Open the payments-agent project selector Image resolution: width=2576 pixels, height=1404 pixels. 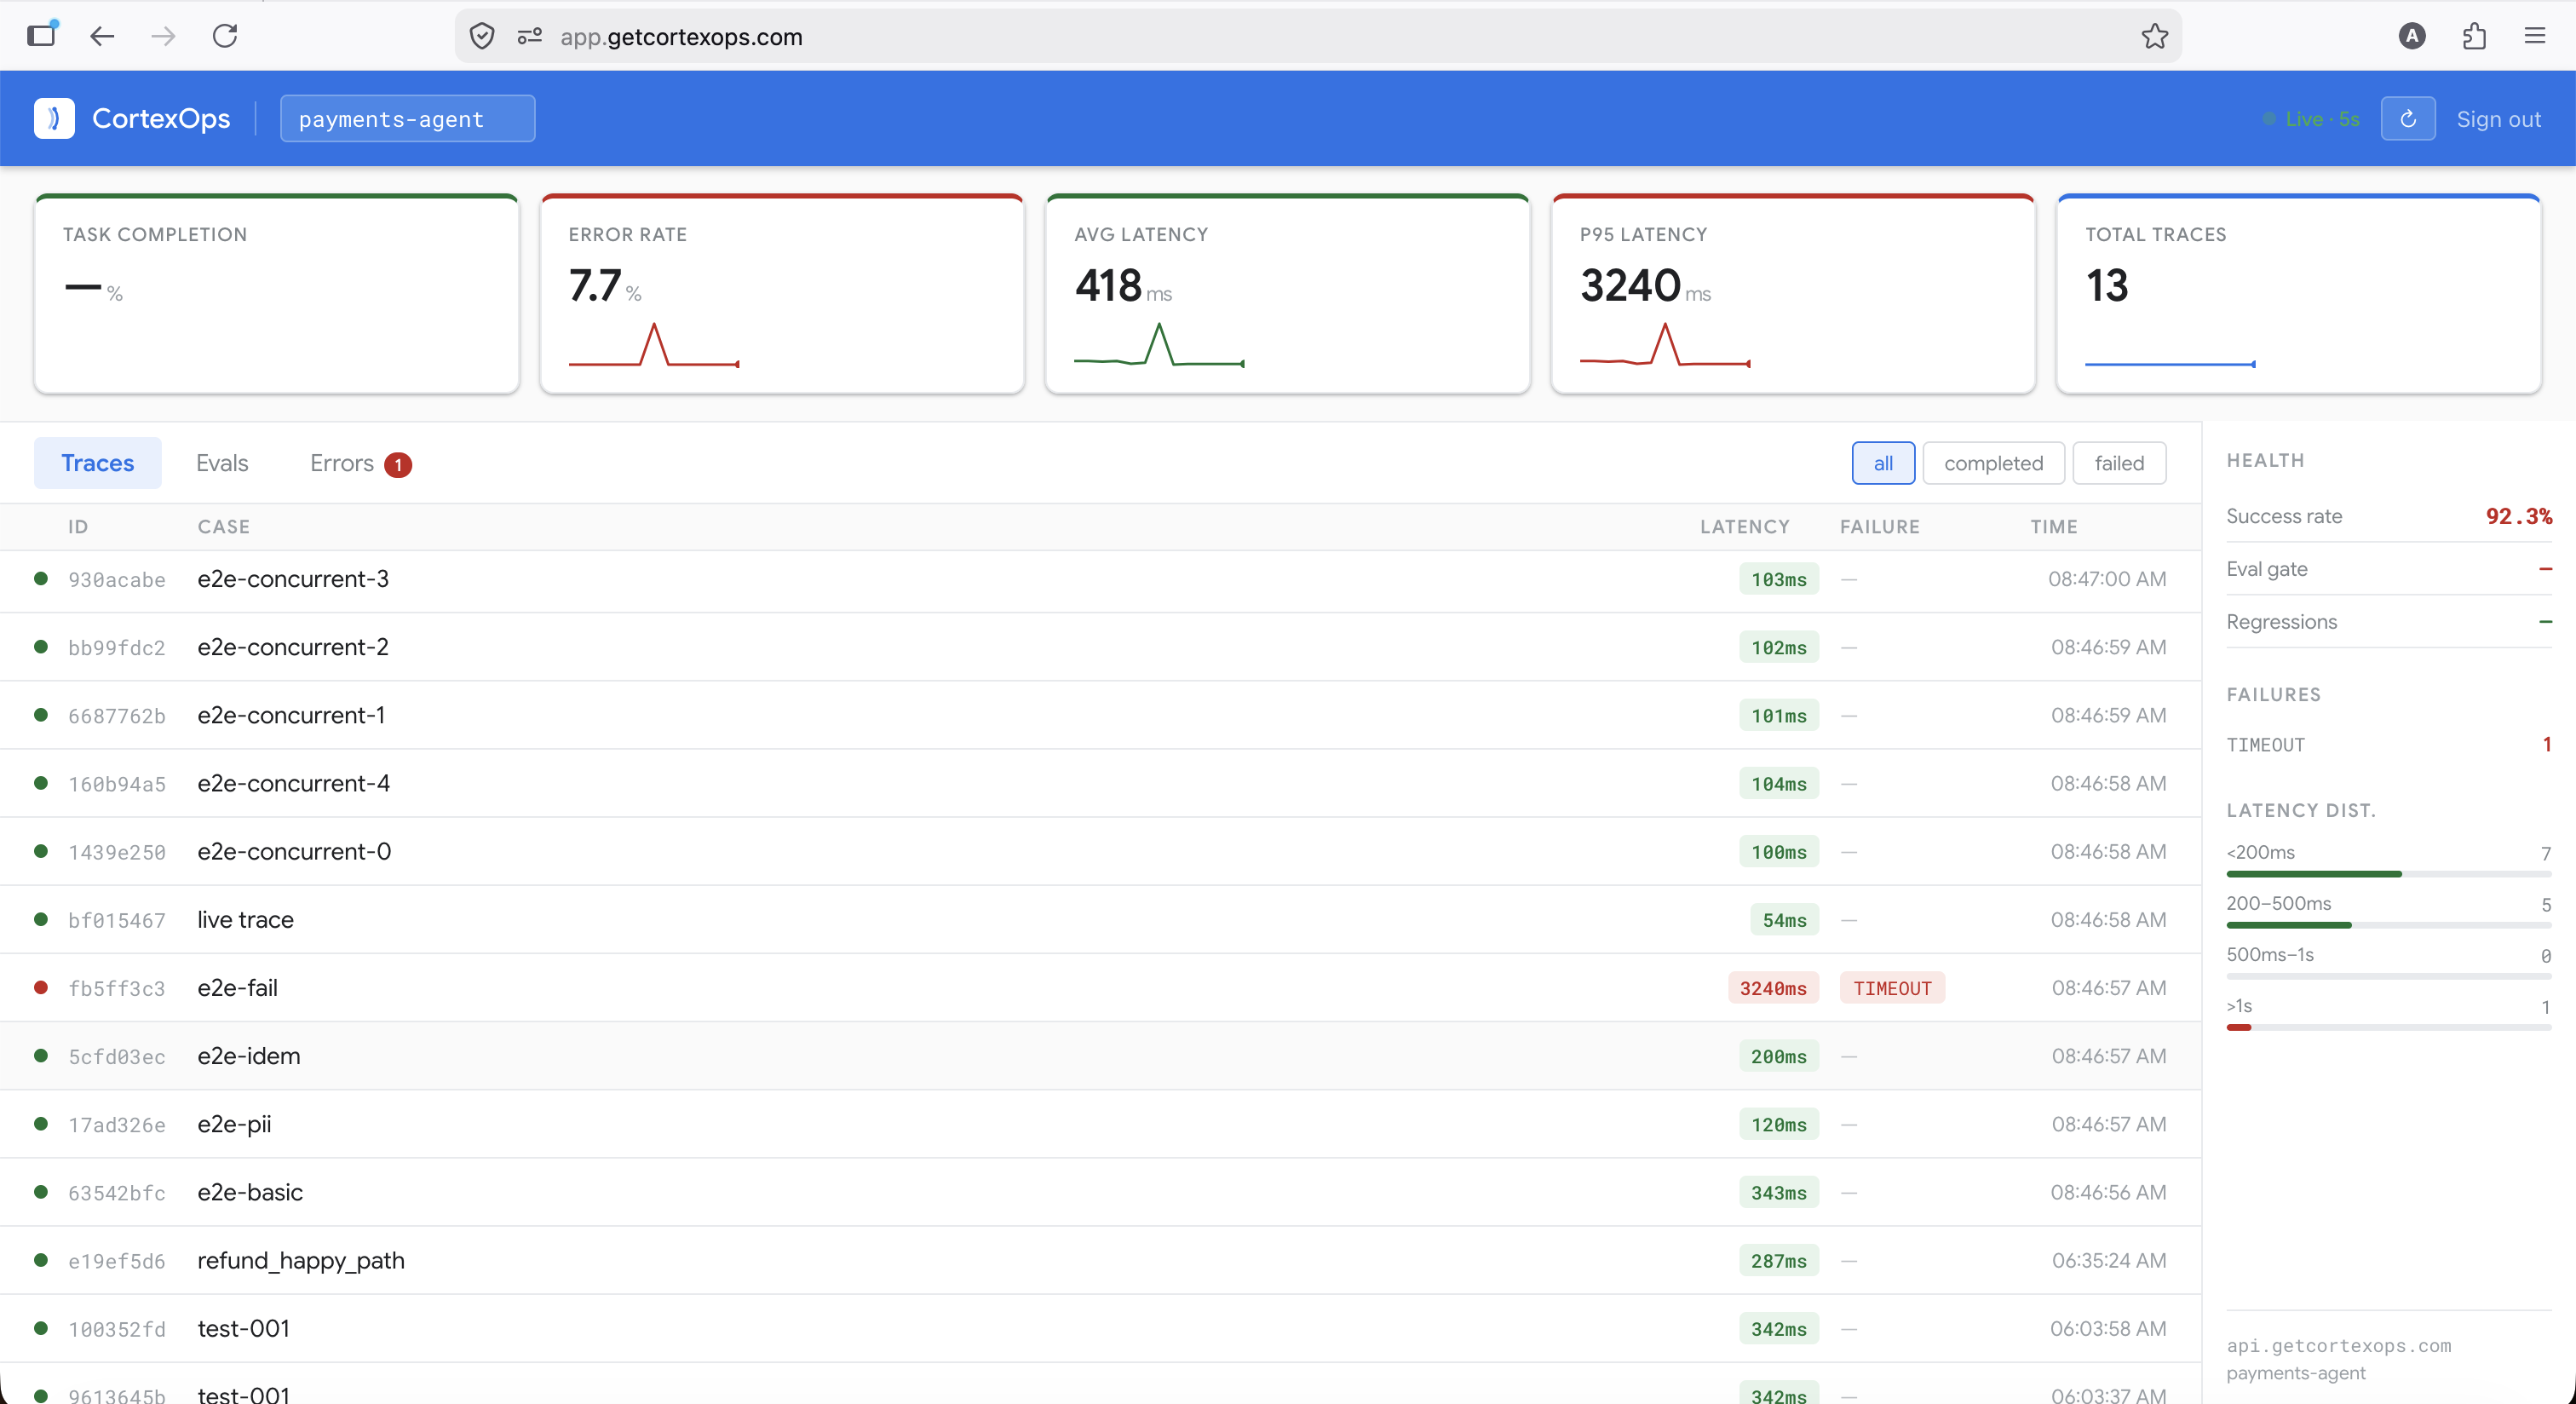coord(407,119)
